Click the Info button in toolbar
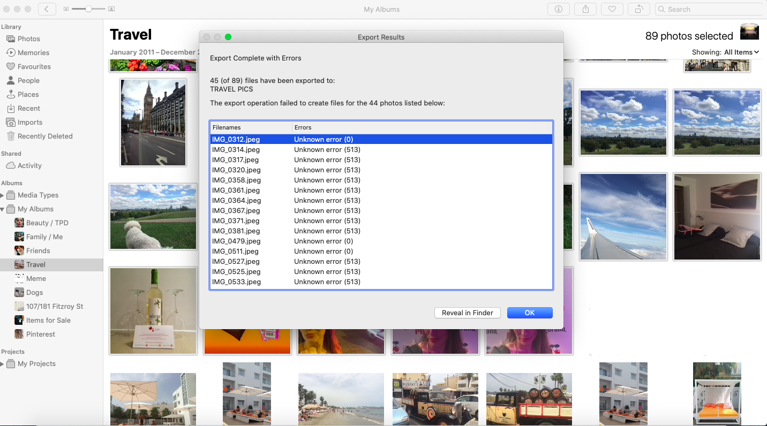 [559, 9]
